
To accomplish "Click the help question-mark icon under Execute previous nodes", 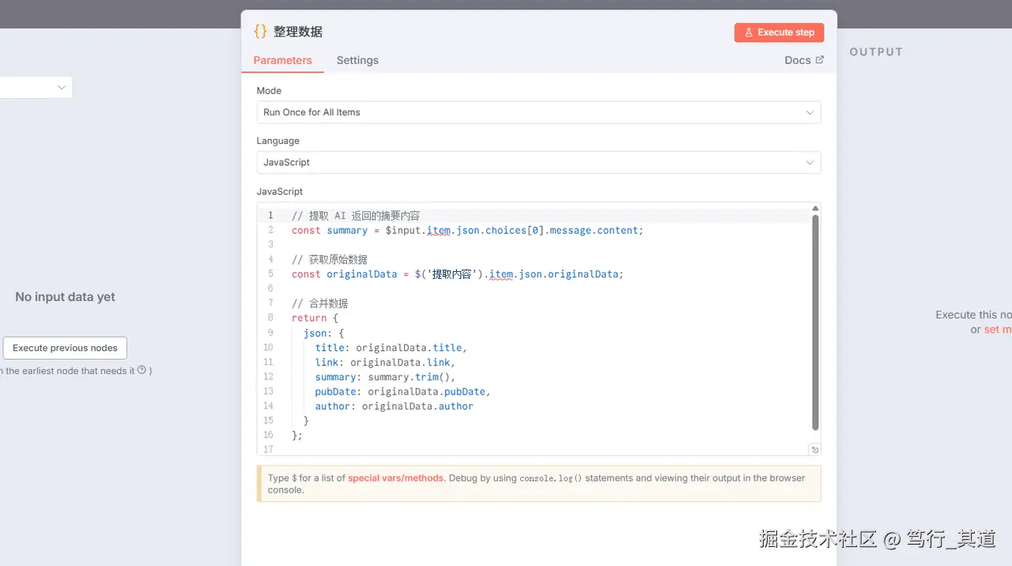I will pos(142,370).
